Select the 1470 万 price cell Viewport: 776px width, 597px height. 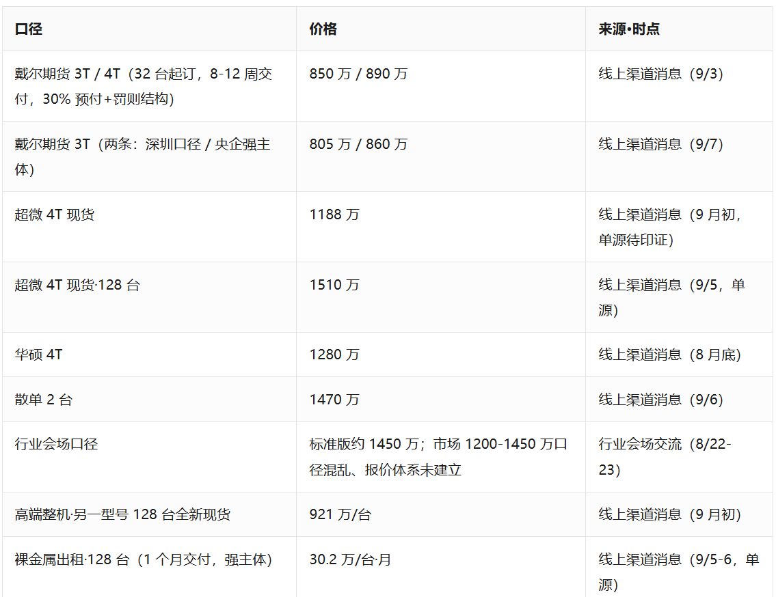(334, 400)
